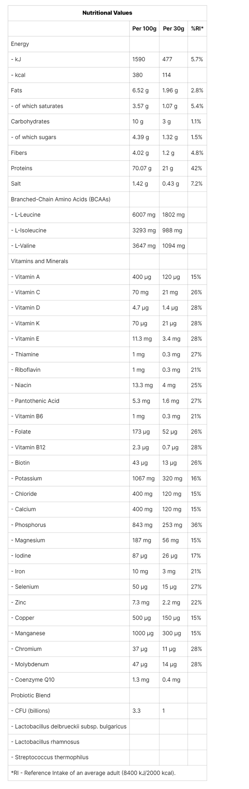Click the 1067 mg Potassium value
The height and width of the screenshot is (789, 249).
pos(143,478)
